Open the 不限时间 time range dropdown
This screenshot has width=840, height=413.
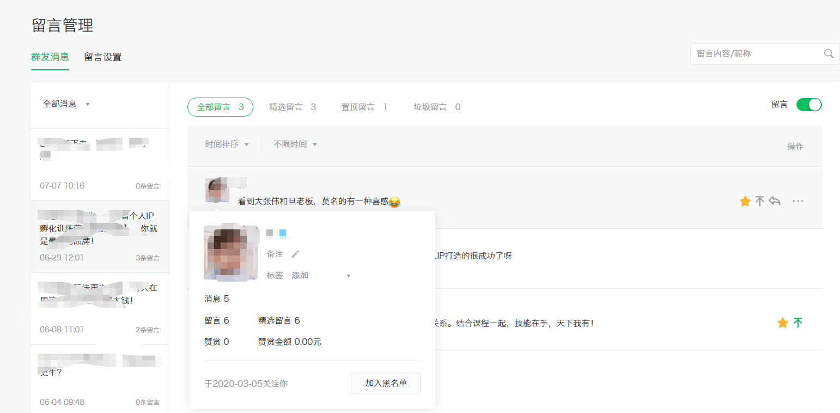[x=295, y=144]
